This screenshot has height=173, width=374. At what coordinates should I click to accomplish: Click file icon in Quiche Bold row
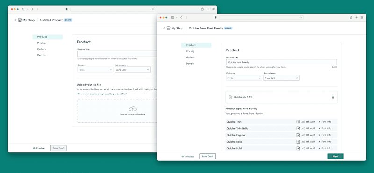coord(298,148)
